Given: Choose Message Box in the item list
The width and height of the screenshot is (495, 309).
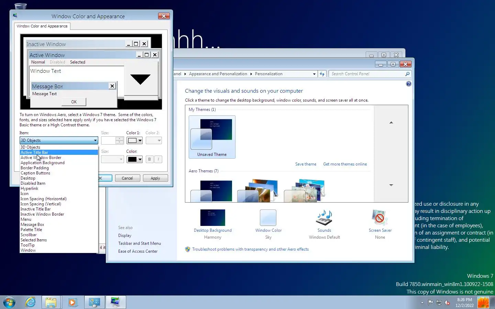Looking at the screenshot, I should tap(59, 225).
